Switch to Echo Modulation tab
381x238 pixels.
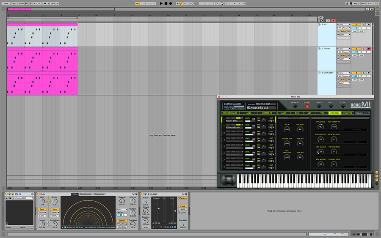coord(86,194)
